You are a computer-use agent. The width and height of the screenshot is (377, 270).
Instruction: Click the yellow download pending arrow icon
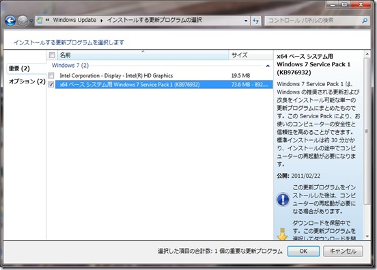coord(283,234)
